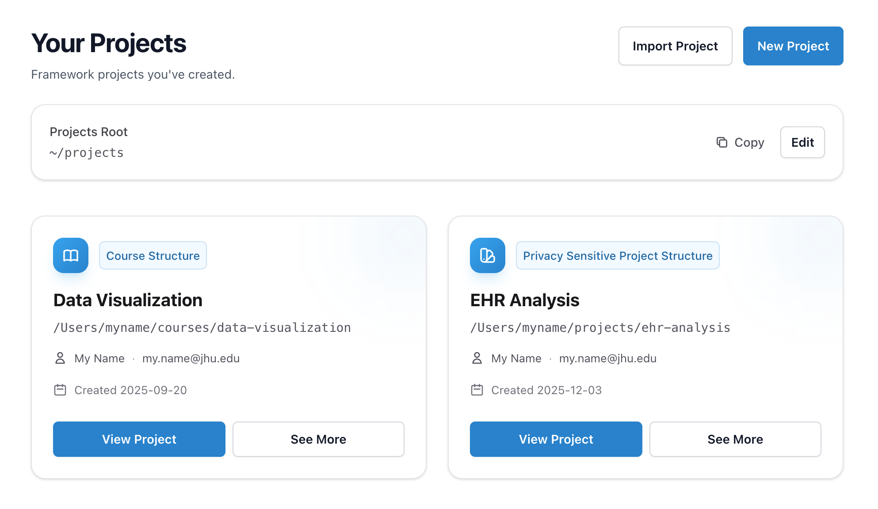Click the calendar icon beside Created 2025-09-20

point(60,390)
